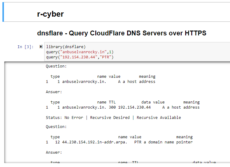The width and height of the screenshot is (230, 167).
Task: Click the Recursive Available status text
Action: click(159, 117)
